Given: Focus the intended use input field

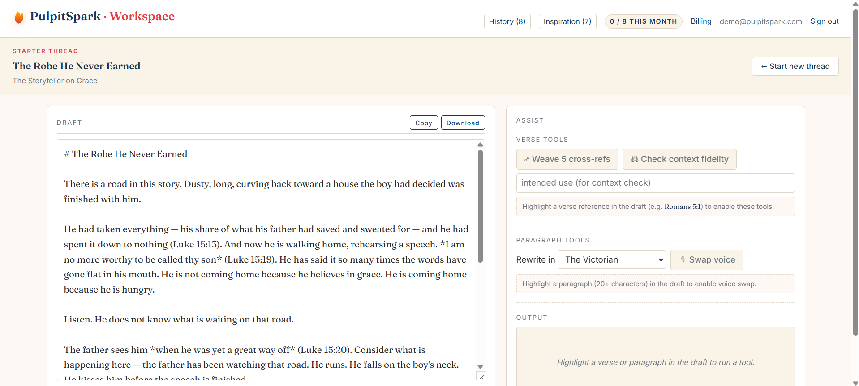Looking at the screenshot, I should point(655,183).
